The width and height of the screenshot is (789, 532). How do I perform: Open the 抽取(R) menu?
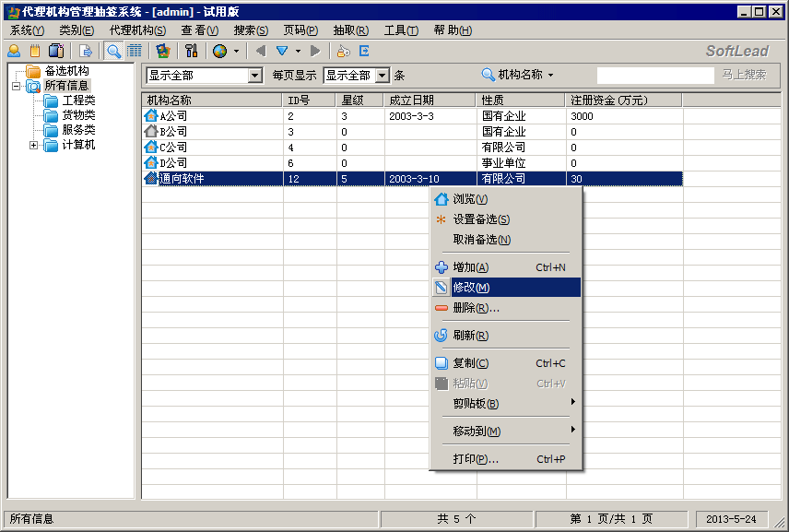coord(351,30)
